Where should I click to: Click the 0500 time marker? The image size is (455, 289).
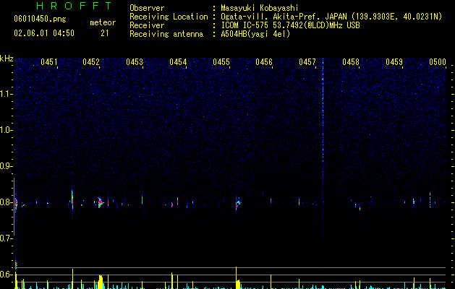point(438,62)
